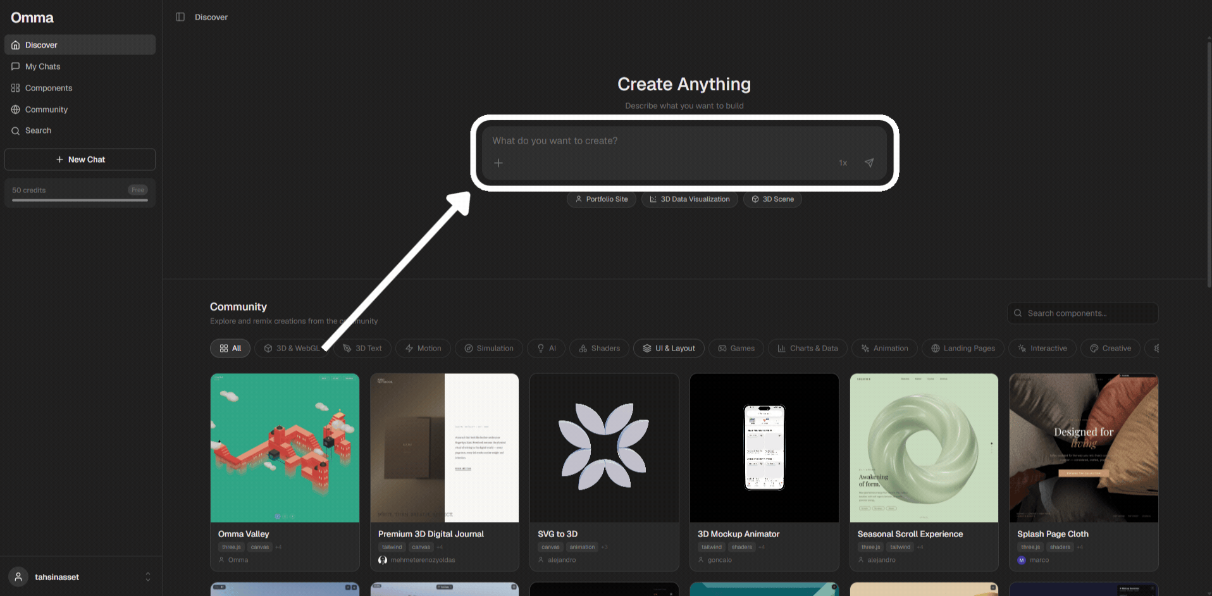1212x596 pixels.
Task: Filter by Creative
Action: pyautogui.click(x=1111, y=349)
